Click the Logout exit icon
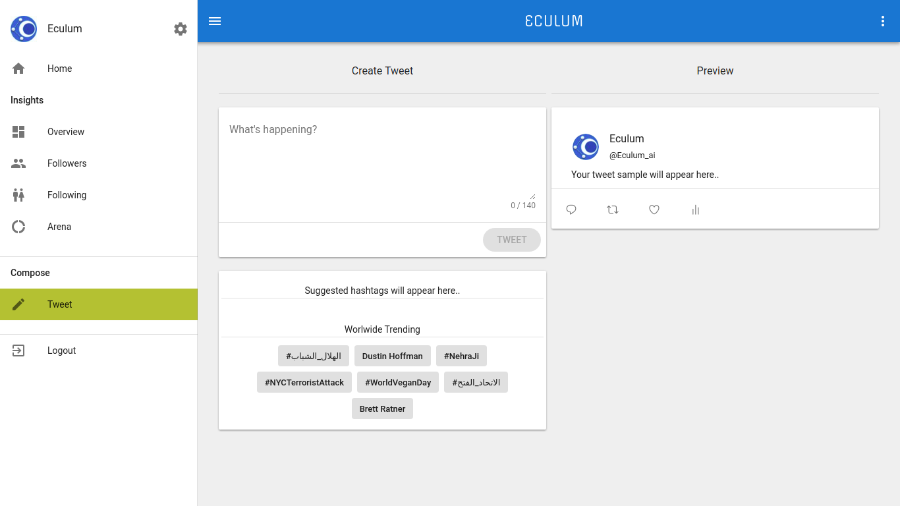The image size is (900, 506). point(18,351)
